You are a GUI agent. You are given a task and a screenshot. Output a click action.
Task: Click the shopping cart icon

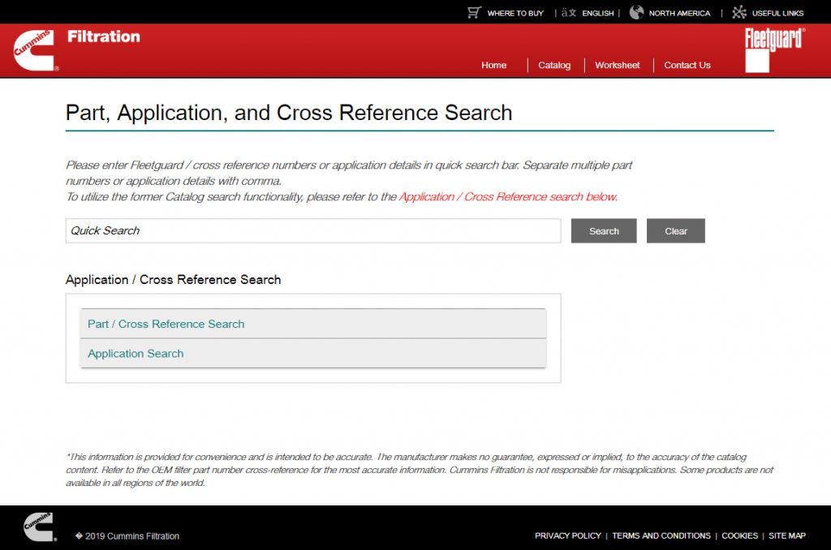click(x=474, y=12)
